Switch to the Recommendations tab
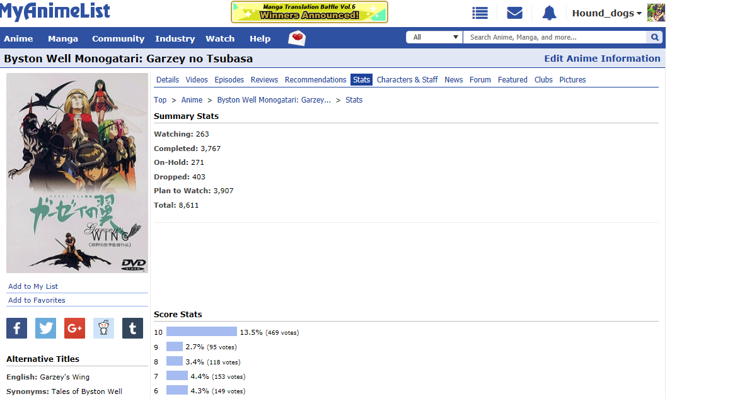Image resolution: width=747 pixels, height=399 pixels. [x=315, y=80]
